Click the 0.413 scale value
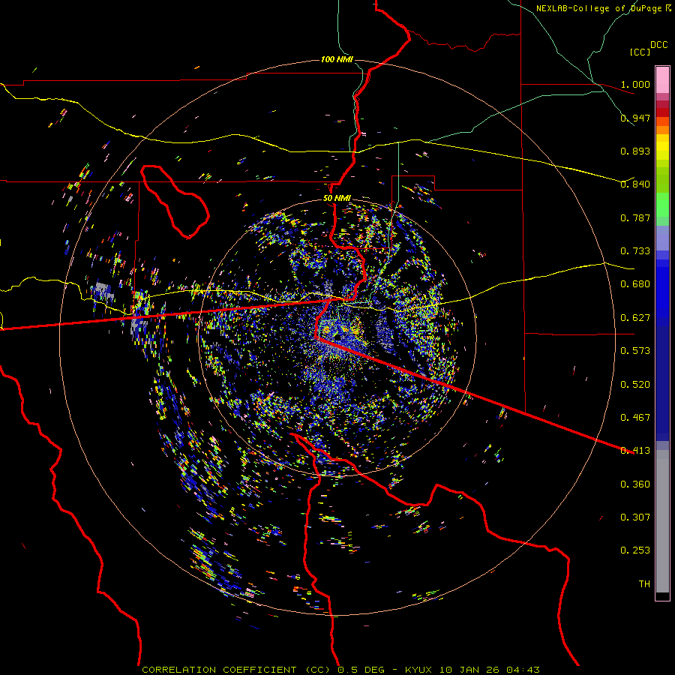 (635, 451)
